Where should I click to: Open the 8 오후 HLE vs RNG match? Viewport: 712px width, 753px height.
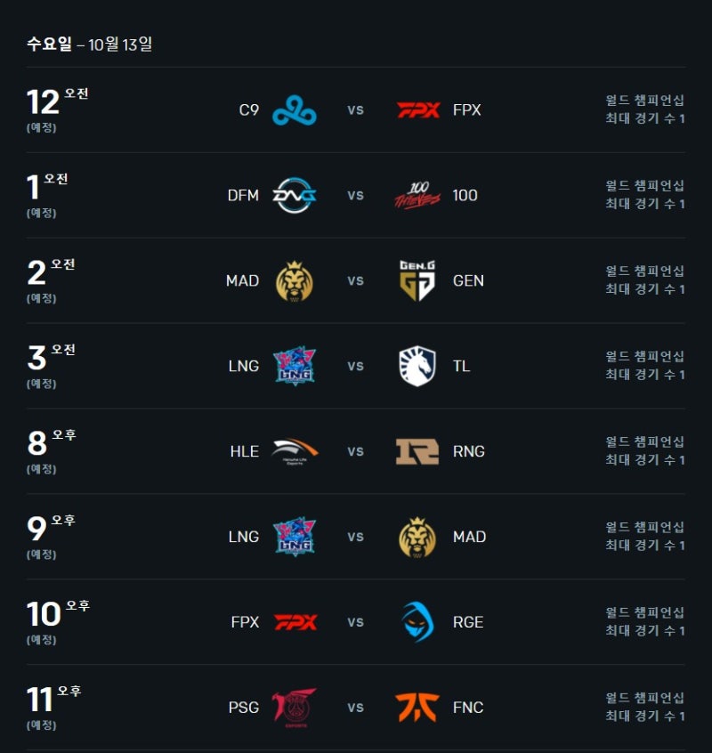(356, 451)
